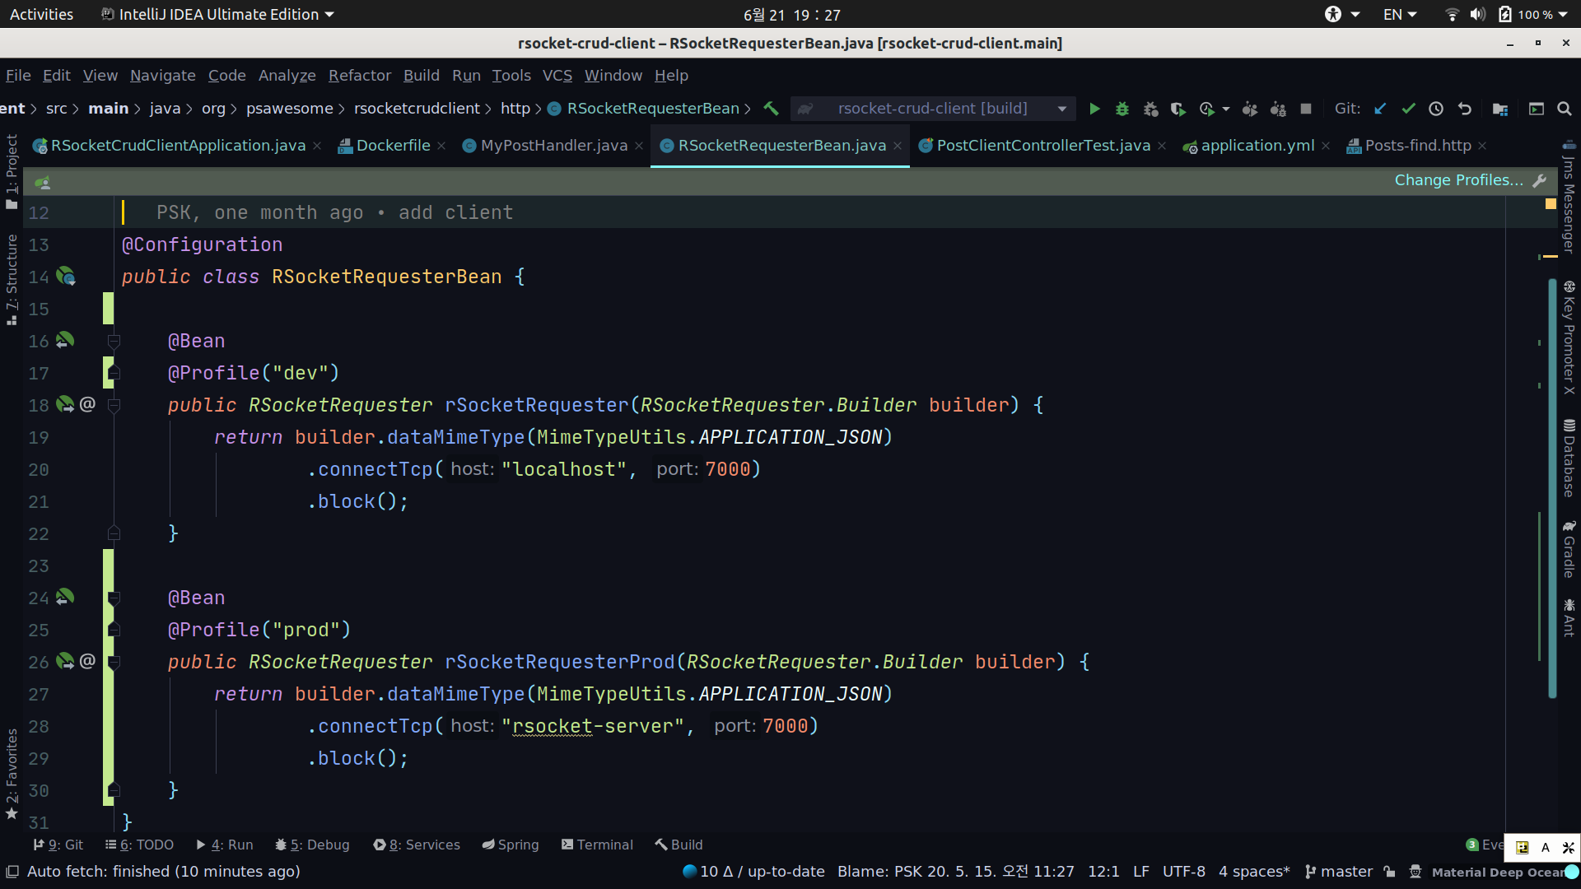Open Search Everywhere magnifier icon
This screenshot has width=1581, height=889.
click(x=1565, y=109)
